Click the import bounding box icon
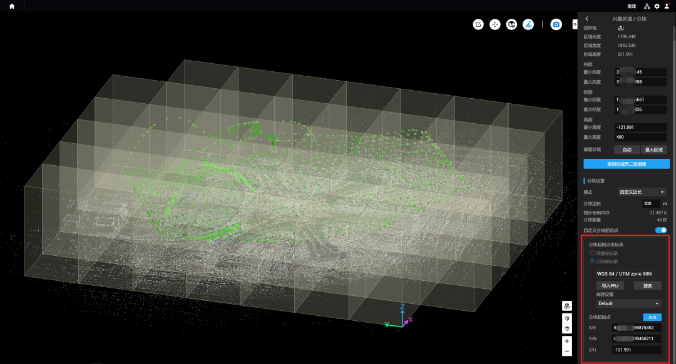This screenshot has width=676, height=364. 620,28
